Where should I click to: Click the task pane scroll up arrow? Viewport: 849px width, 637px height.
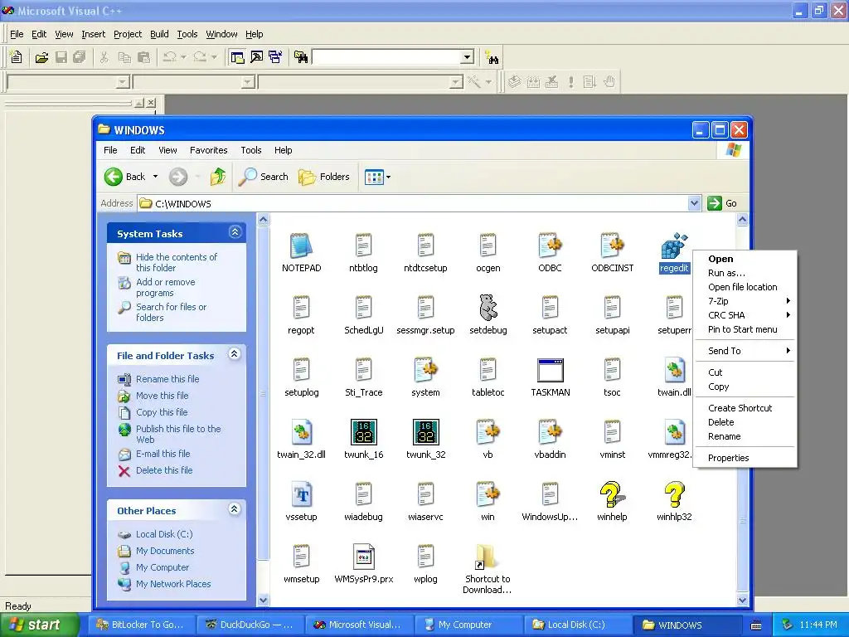pyautogui.click(x=263, y=219)
